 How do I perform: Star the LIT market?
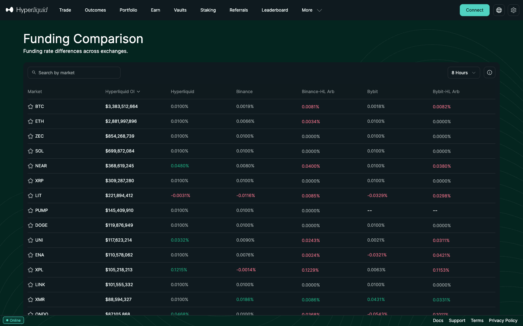click(x=31, y=196)
